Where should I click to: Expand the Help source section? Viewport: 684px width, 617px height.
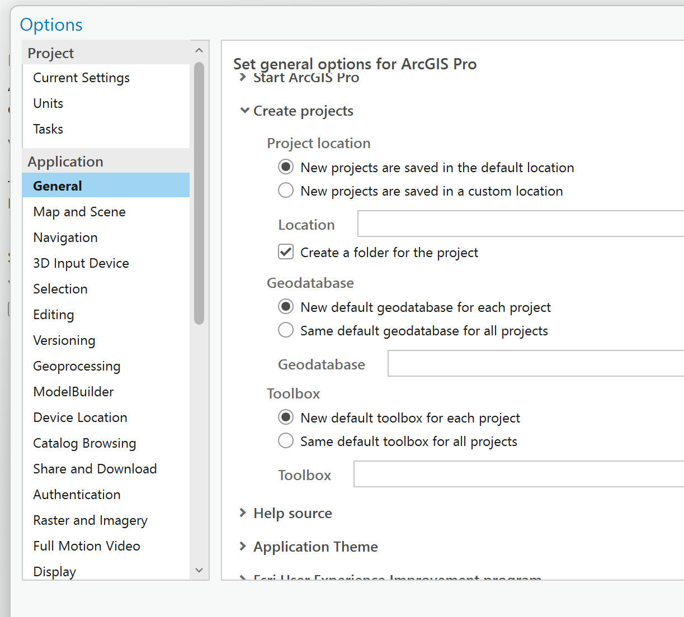tap(243, 513)
